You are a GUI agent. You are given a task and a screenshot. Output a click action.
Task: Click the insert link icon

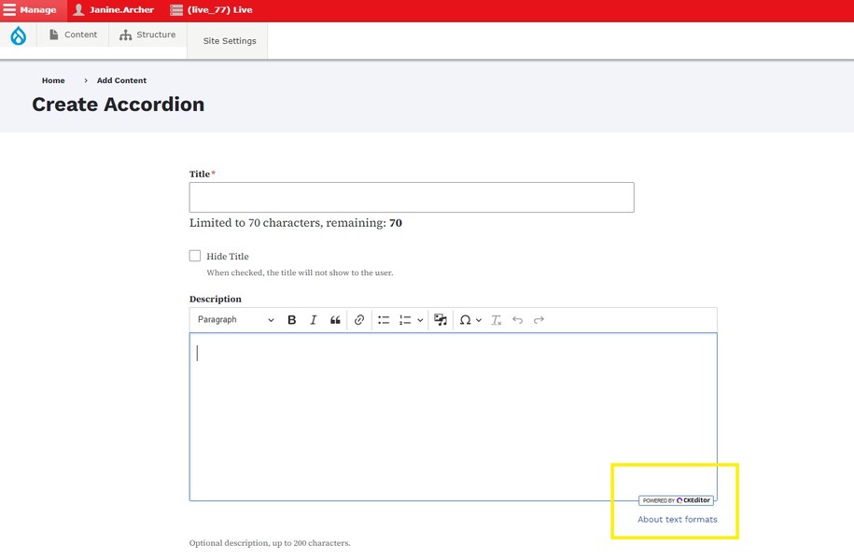(x=359, y=320)
